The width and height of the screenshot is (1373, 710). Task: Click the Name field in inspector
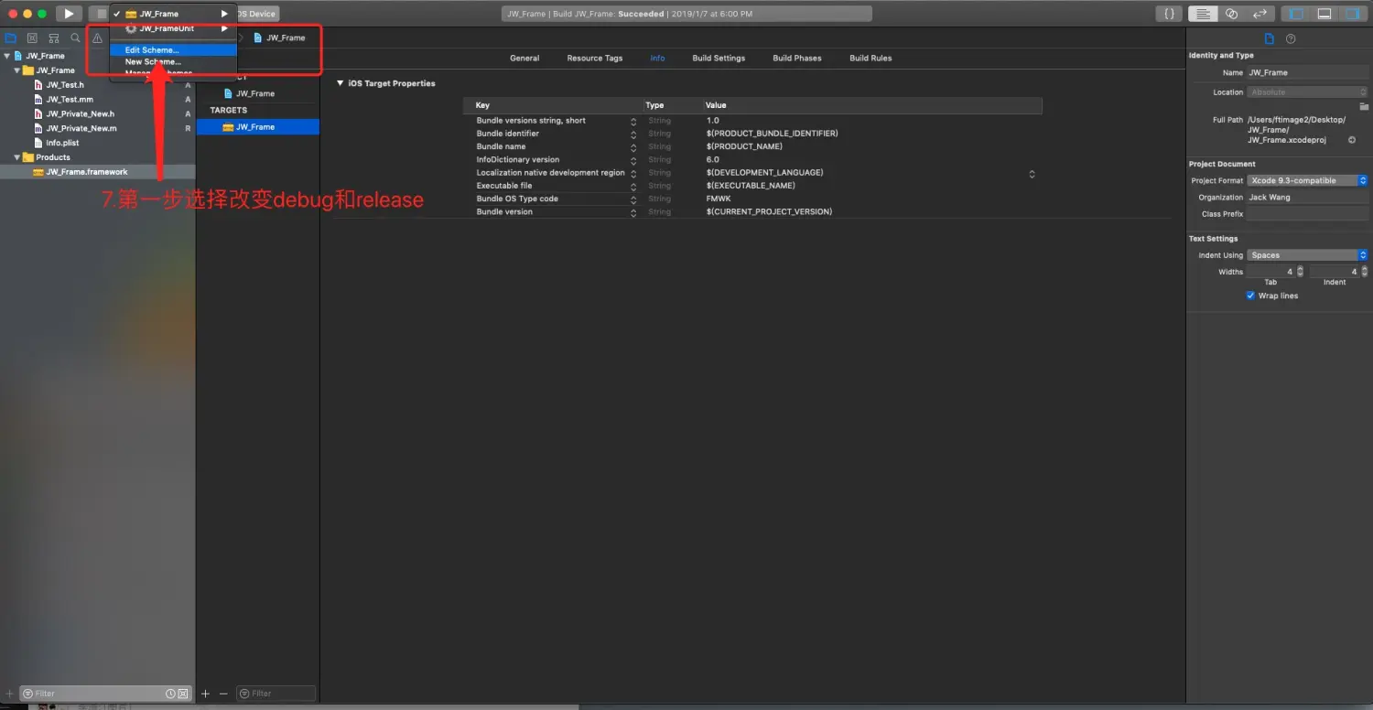[1307, 72]
